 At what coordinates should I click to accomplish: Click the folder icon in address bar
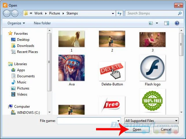(x=26, y=13)
